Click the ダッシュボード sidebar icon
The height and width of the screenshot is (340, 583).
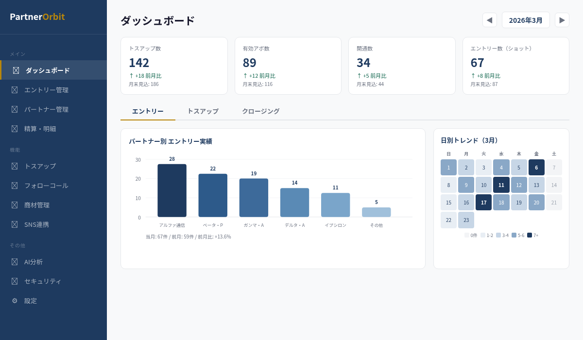click(16, 70)
